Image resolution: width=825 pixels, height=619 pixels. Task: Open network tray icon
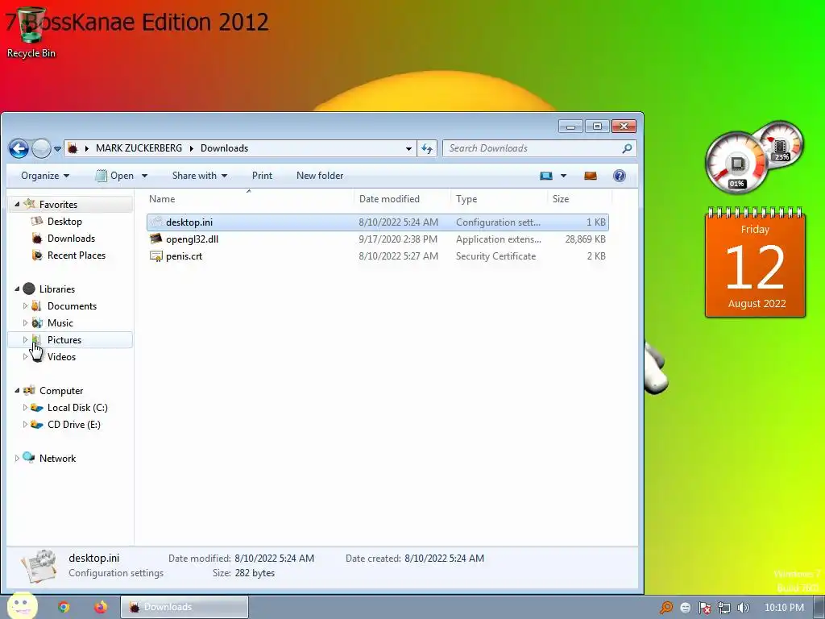(724, 608)
